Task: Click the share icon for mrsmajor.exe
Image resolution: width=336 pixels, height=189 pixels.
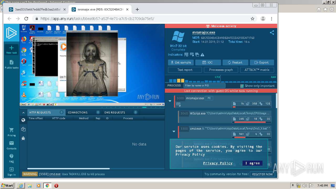Action: tap(272, 33)
